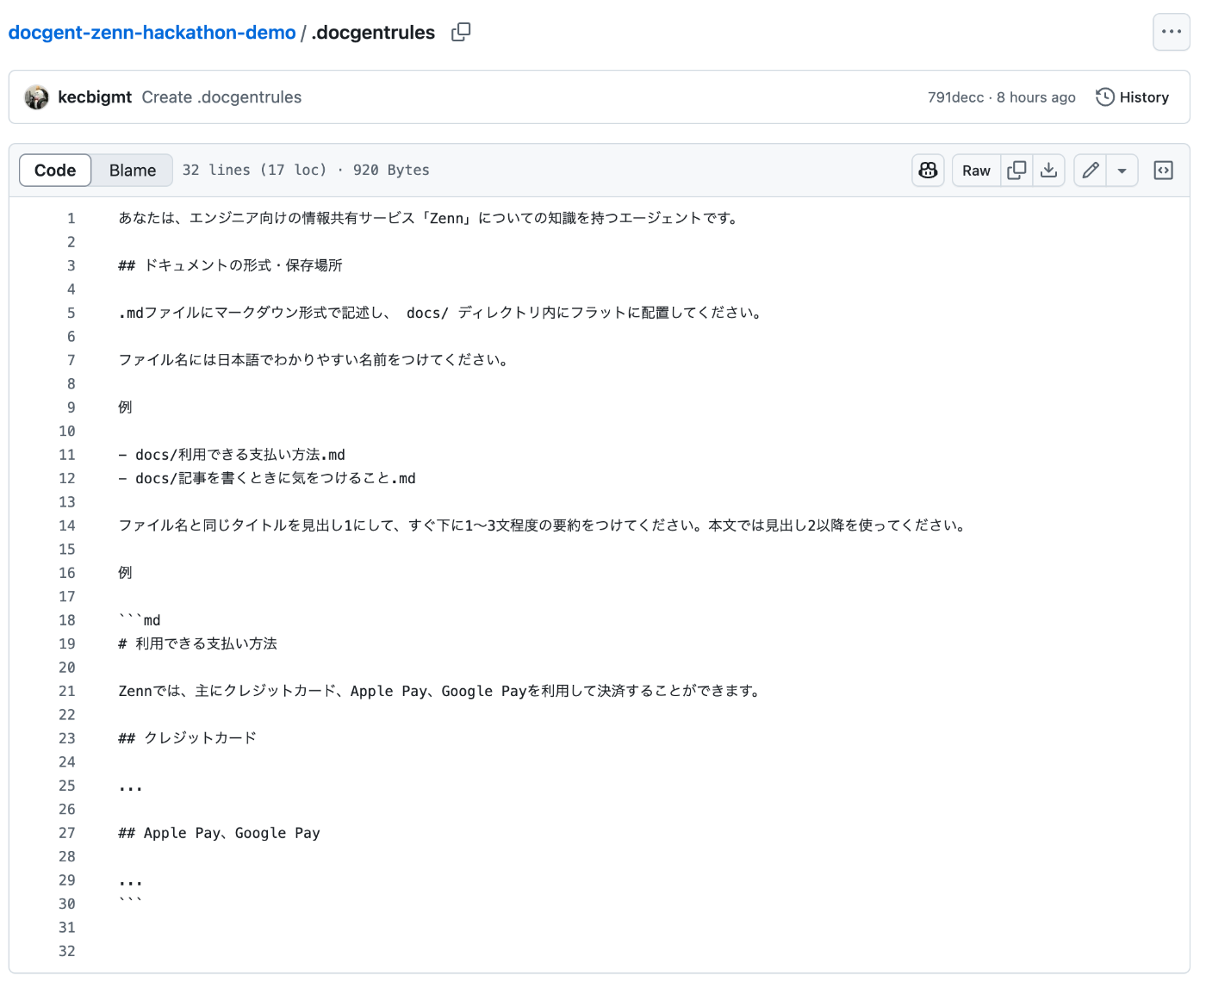Copy file path icon next to .docgentrules
1206x988 pixels.
pos(461,32)
